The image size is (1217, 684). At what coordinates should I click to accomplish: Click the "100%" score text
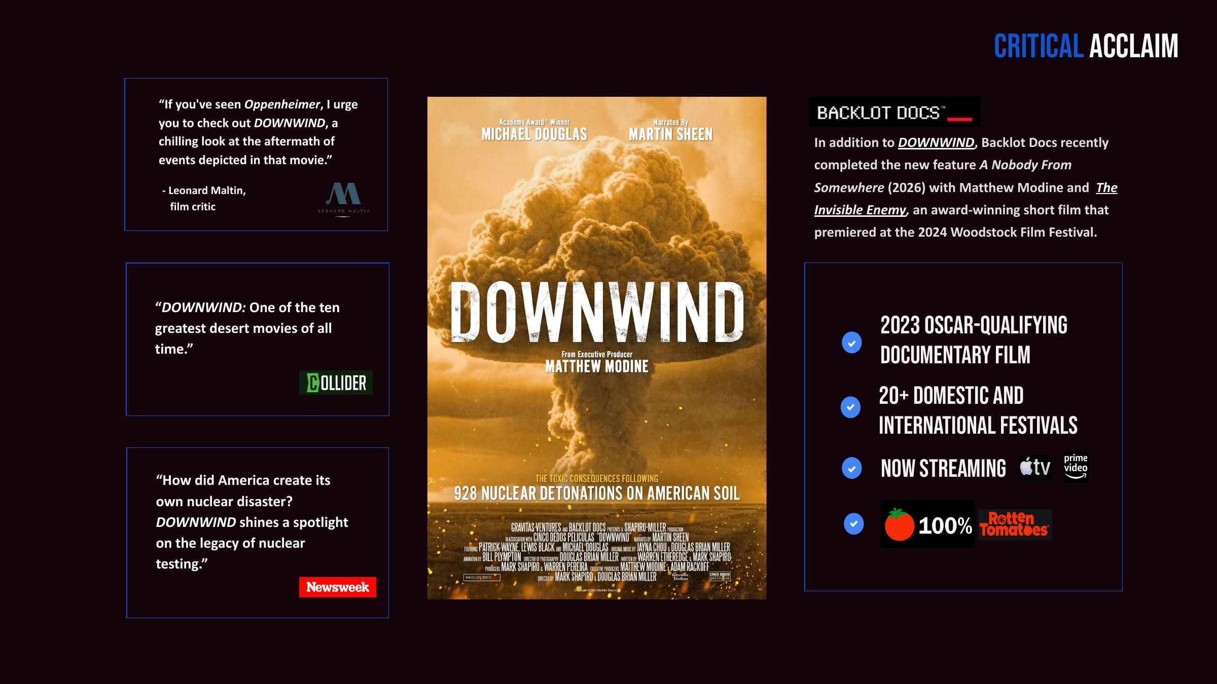coord(945,525)
